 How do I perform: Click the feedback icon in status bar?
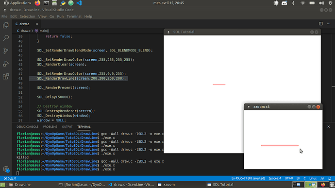pyautogui.click(x=322, y=178)
